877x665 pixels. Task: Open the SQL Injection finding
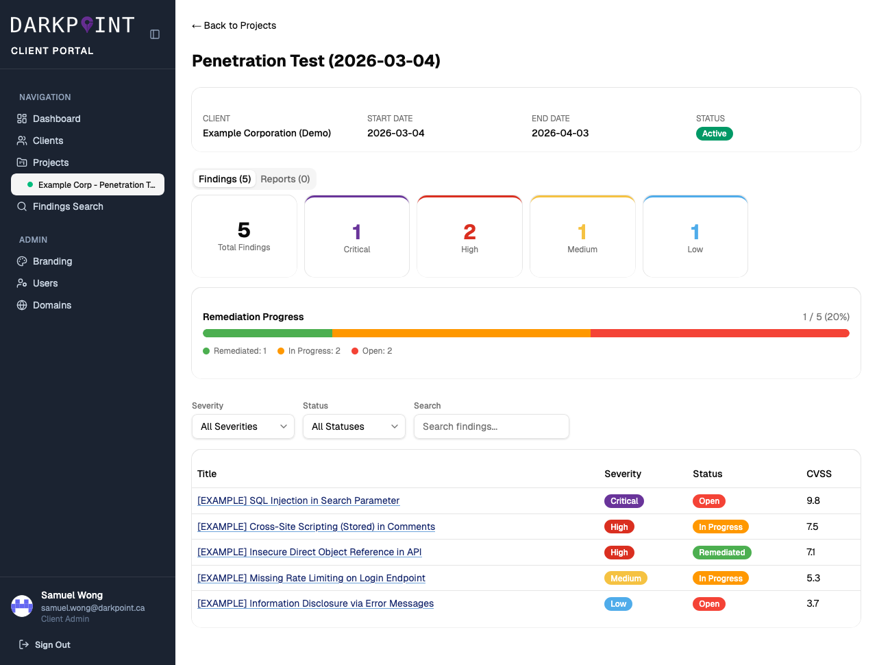[x=298, y=500]
